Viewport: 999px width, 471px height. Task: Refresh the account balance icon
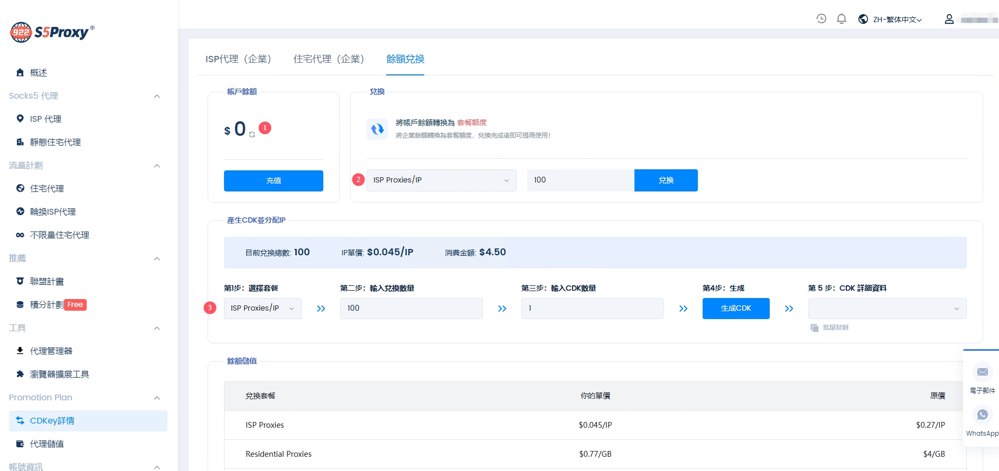pos(252,134)
